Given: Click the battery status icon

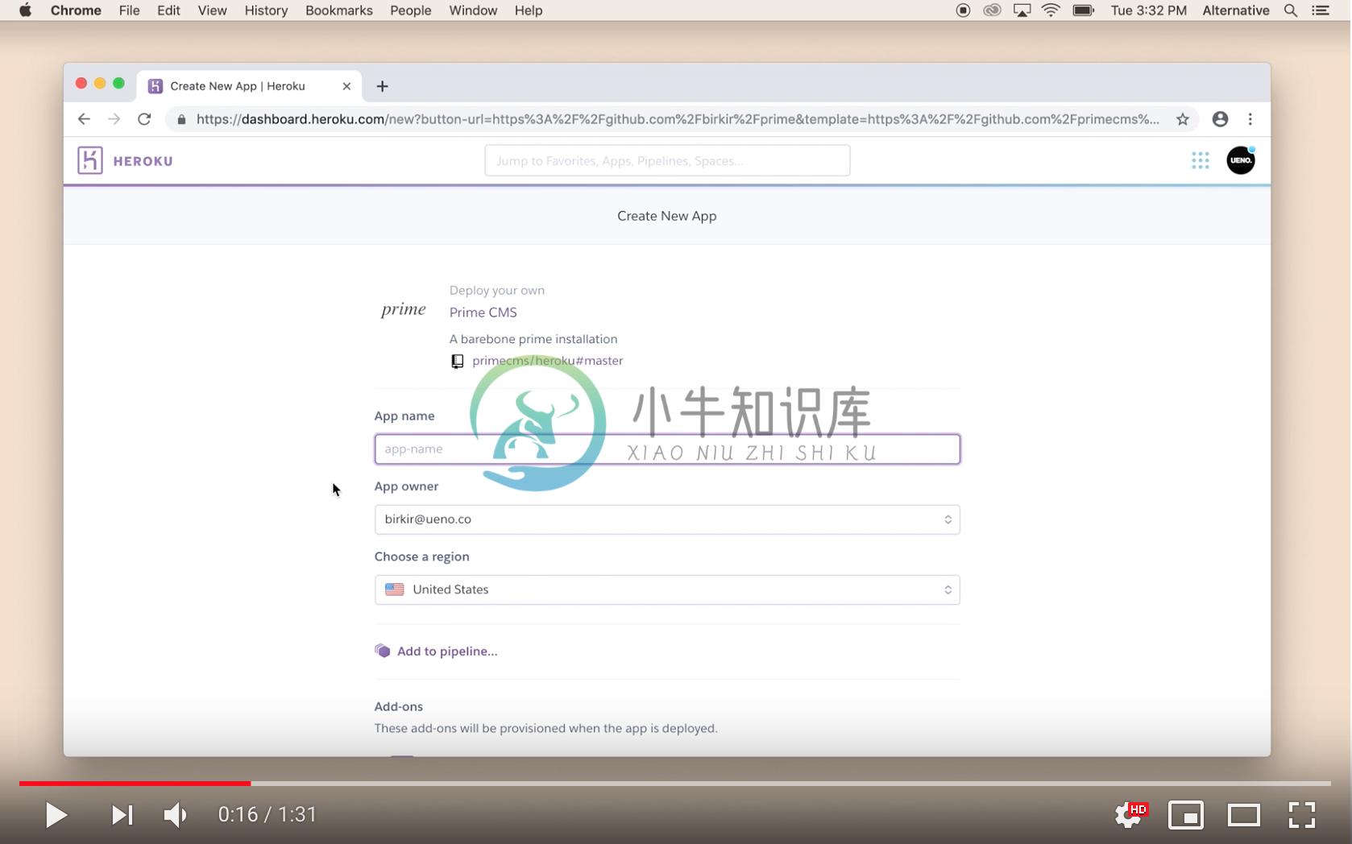Looking at the screenshot, I should pyautogui.click(x=1083, y=10).
